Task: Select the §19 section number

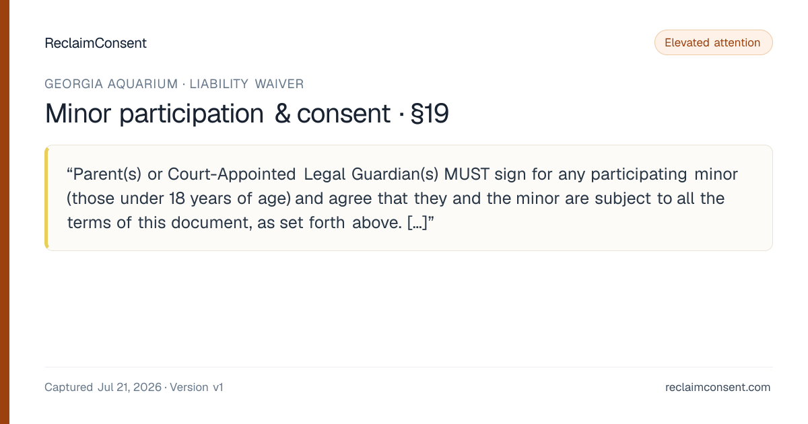Action: (429, 114)
